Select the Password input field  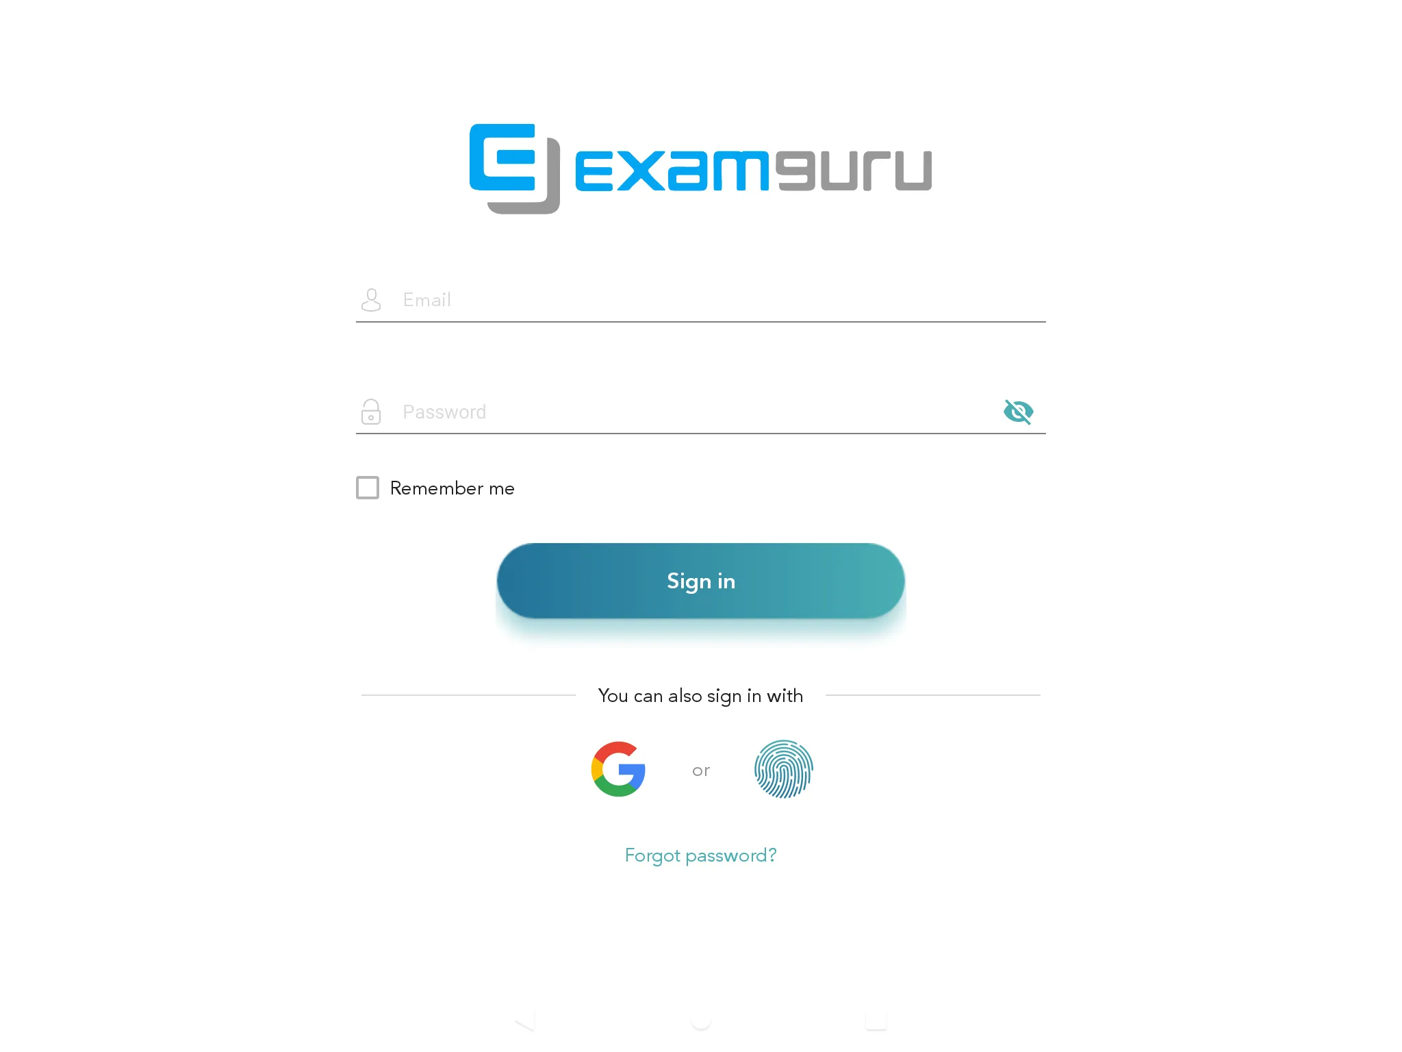pos(700,412)
